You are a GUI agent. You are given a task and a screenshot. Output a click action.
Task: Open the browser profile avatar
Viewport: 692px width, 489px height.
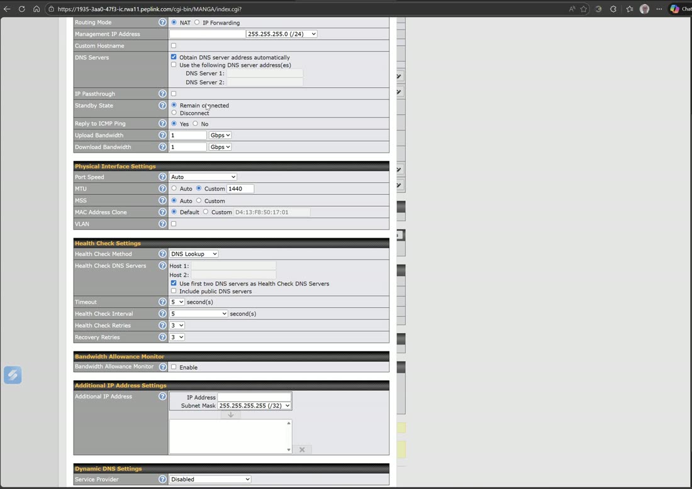click(x=644, y=9)
